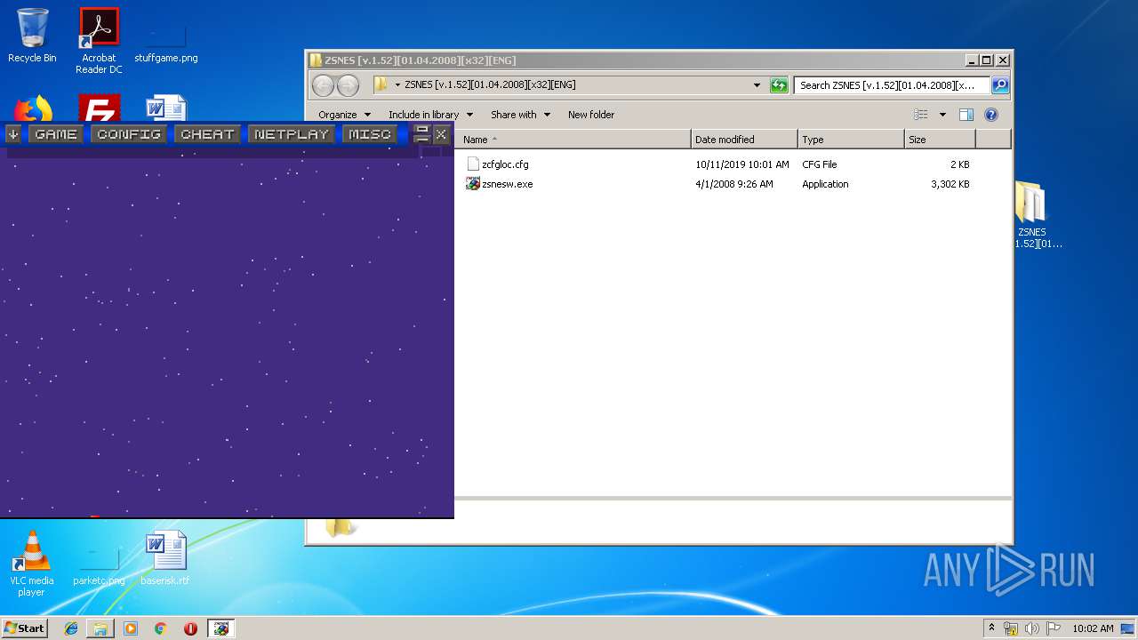This screenshot has height=640, width=1138.
Task: Click the 3,302 KB size cell
Action: [950, 184]
